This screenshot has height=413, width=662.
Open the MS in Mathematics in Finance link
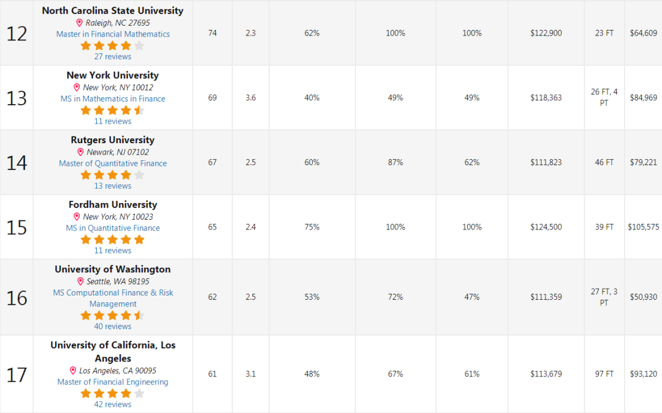(113, 99)
